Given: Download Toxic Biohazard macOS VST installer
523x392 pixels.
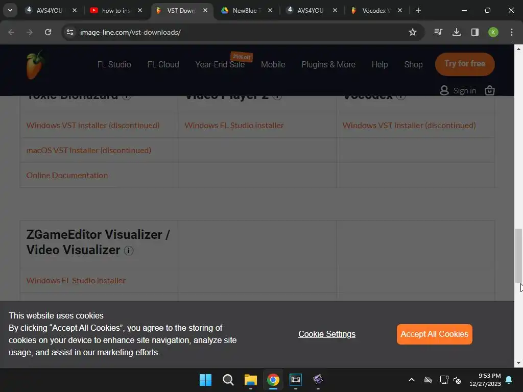Looking at the screenshot, I should click(x=89, y=151).
